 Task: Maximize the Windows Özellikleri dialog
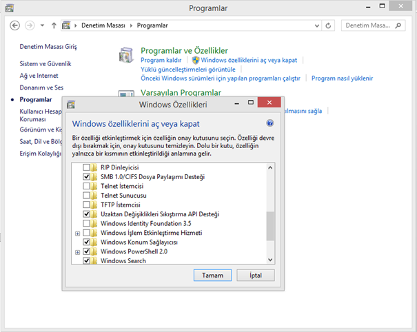(x=250, y=103)
